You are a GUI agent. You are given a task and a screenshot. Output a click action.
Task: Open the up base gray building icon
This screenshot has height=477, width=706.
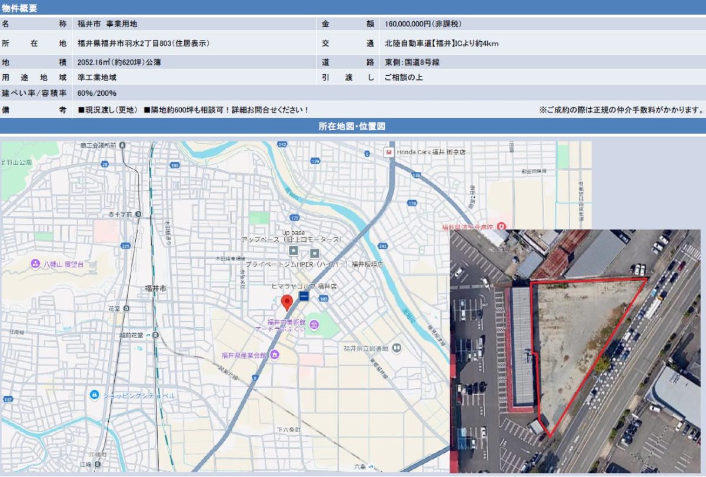(x=294, y=249)
